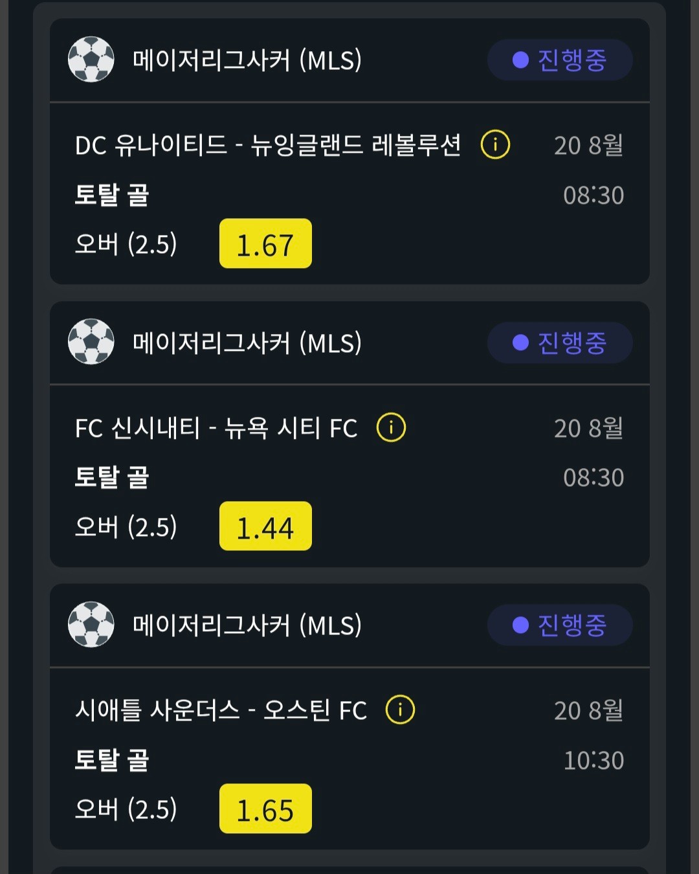
Task: Select the 1.65 odds button
Action: (265, 809)
